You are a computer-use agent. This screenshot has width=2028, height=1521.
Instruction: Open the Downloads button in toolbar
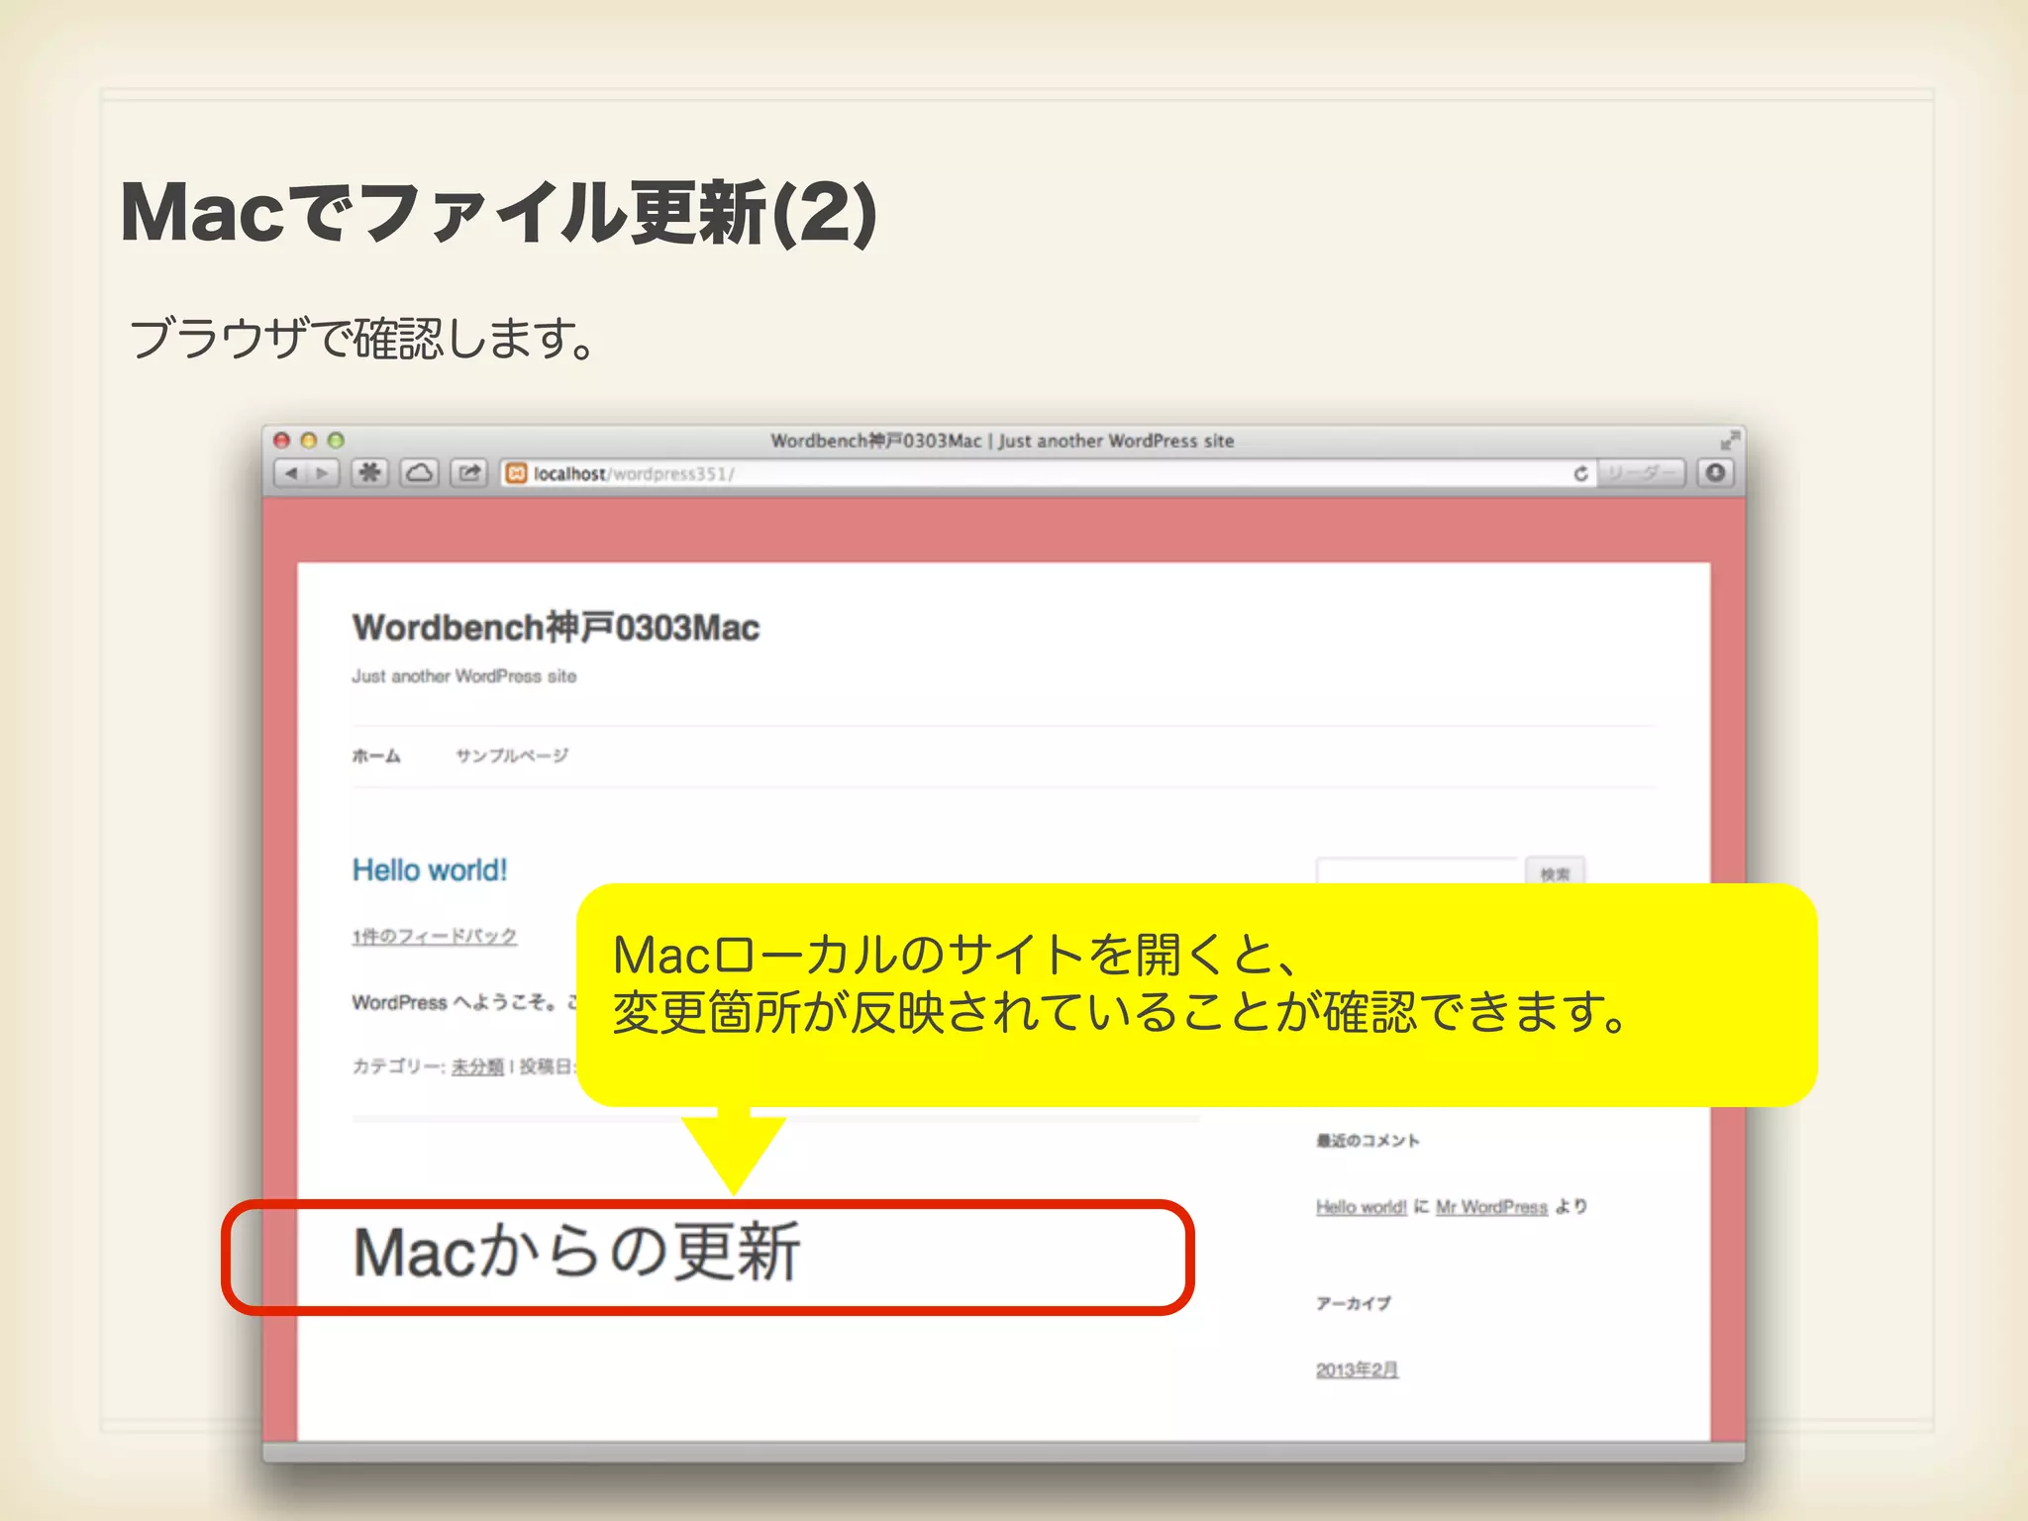click(x=1716, y=473)
